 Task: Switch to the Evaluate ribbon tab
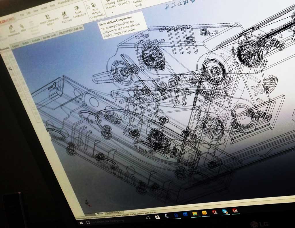point(36,40)
